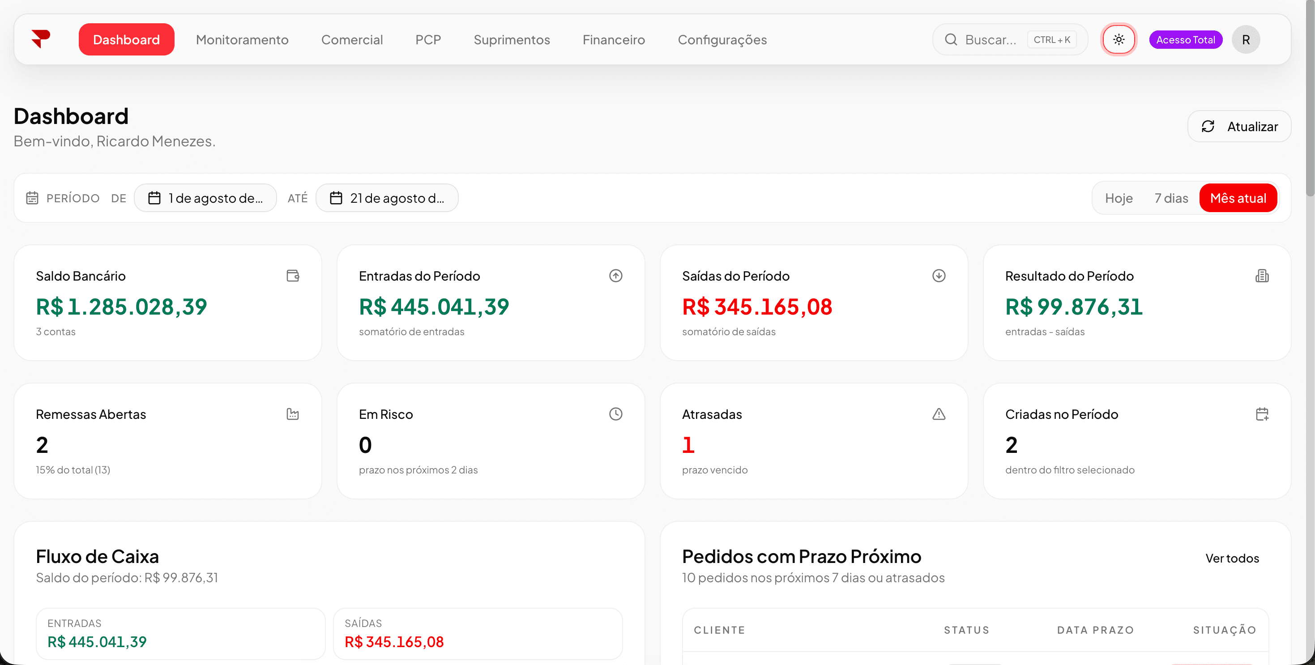The height and width of the screenshot is (665, 1315).
Task: Click the STATUS column header
Action: click(x=966, y=630)
